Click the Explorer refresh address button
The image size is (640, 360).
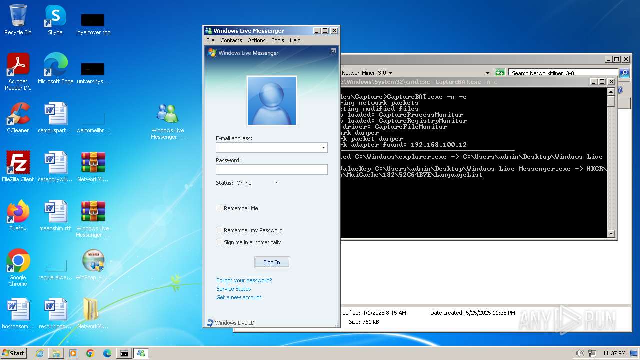[500, 73]
